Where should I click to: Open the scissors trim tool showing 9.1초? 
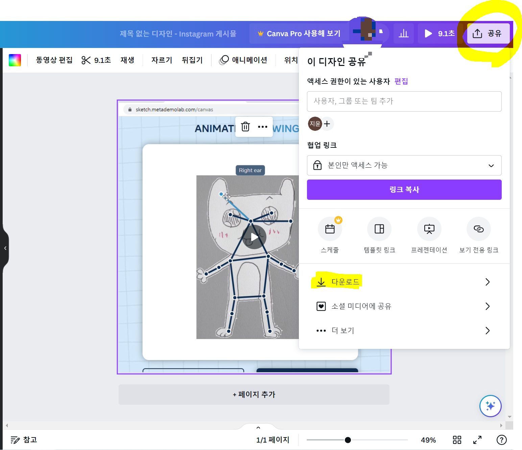point(96,60)
